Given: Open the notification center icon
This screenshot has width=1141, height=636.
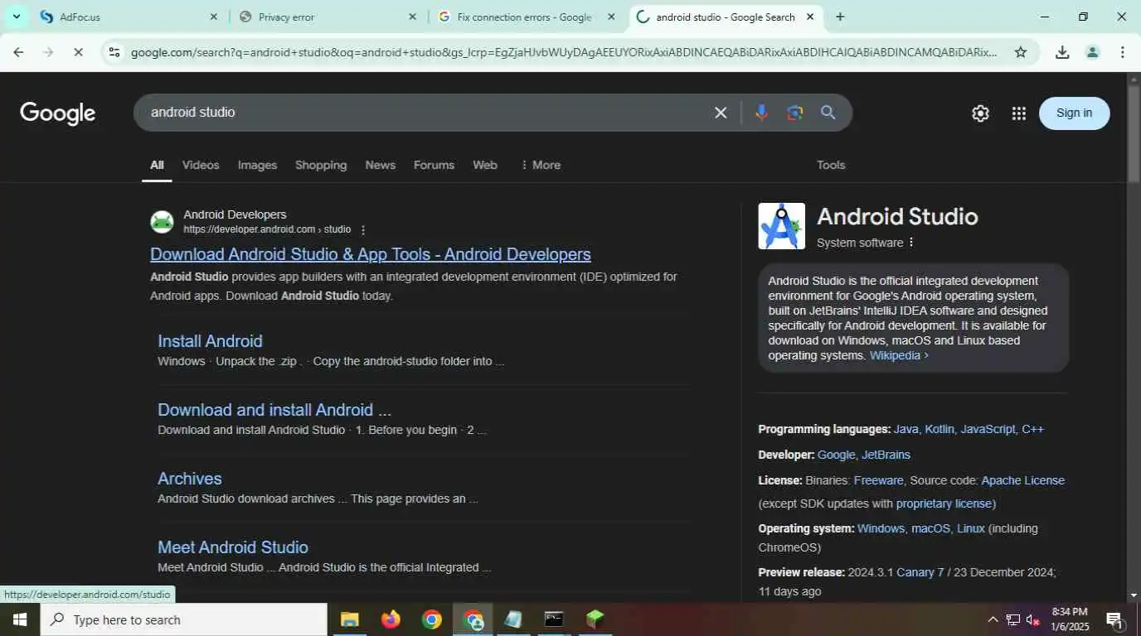Looking at the screenshot, I should [1114, 619].
